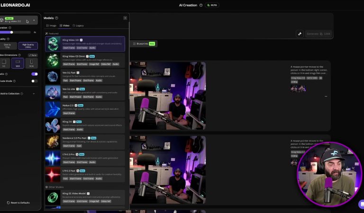364x213 pixels.
Task: Click the info badge beside Kling Video 3.0
Action: [81, 40]
